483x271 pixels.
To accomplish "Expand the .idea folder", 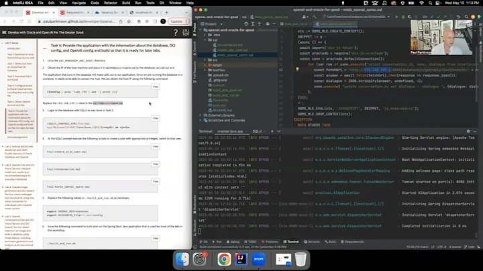I will coord(205,35).
